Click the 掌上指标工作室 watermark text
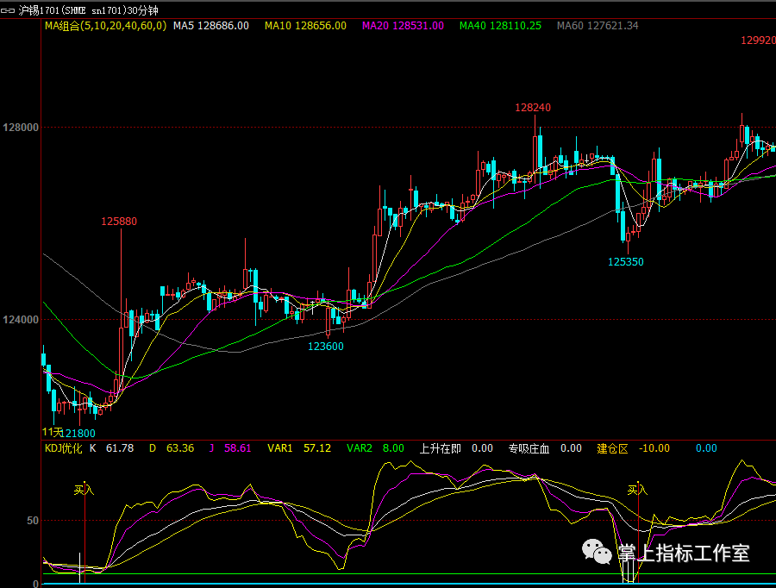 (x=684, y=553)
